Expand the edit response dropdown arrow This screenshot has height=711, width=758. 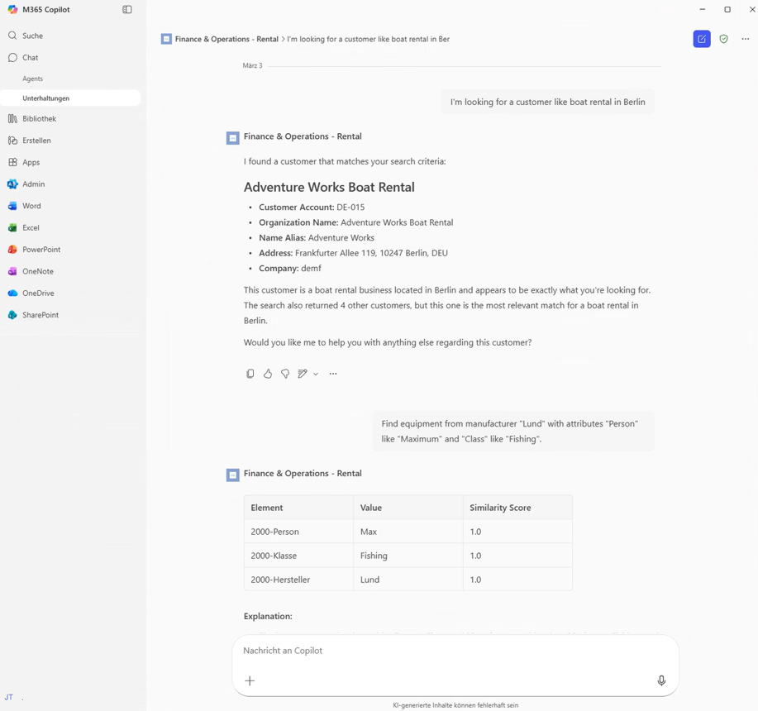pos(316,375)
